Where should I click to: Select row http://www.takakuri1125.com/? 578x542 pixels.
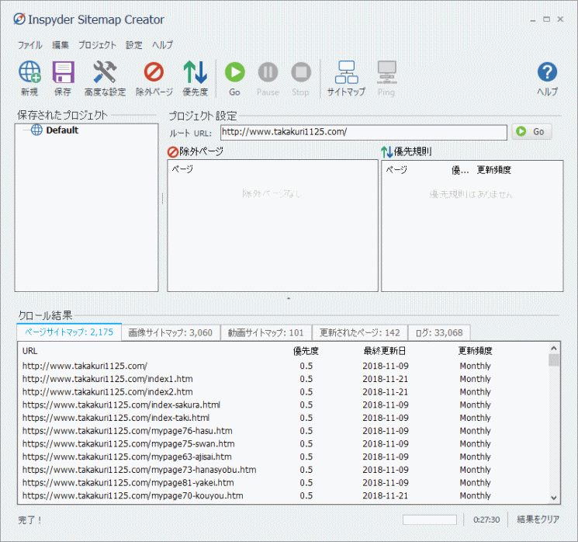click(283, 366)
